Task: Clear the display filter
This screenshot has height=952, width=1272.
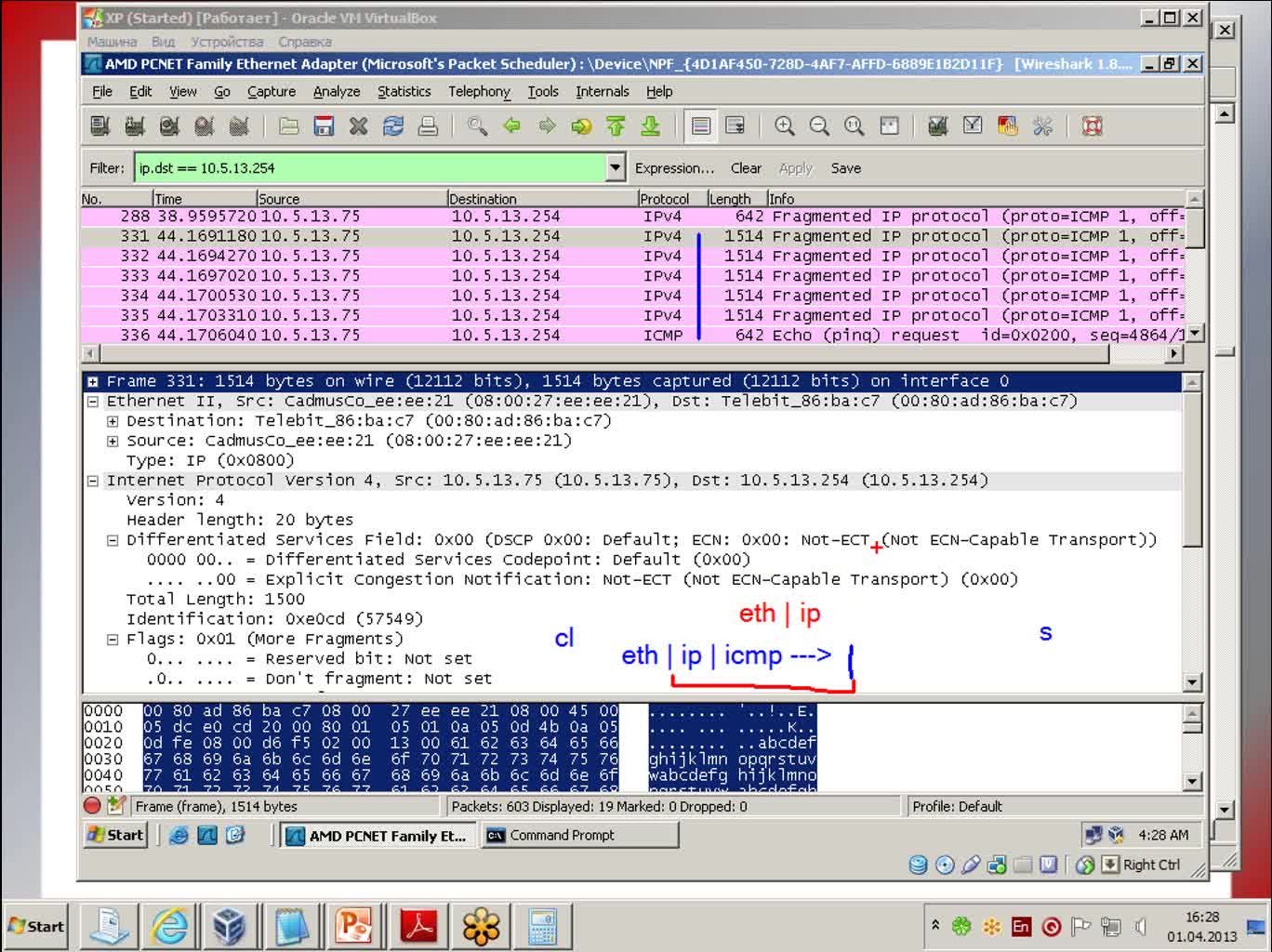Action: 746,168
